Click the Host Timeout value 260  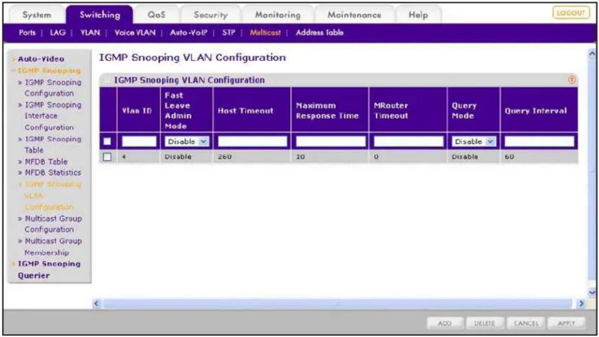(225, 157)
